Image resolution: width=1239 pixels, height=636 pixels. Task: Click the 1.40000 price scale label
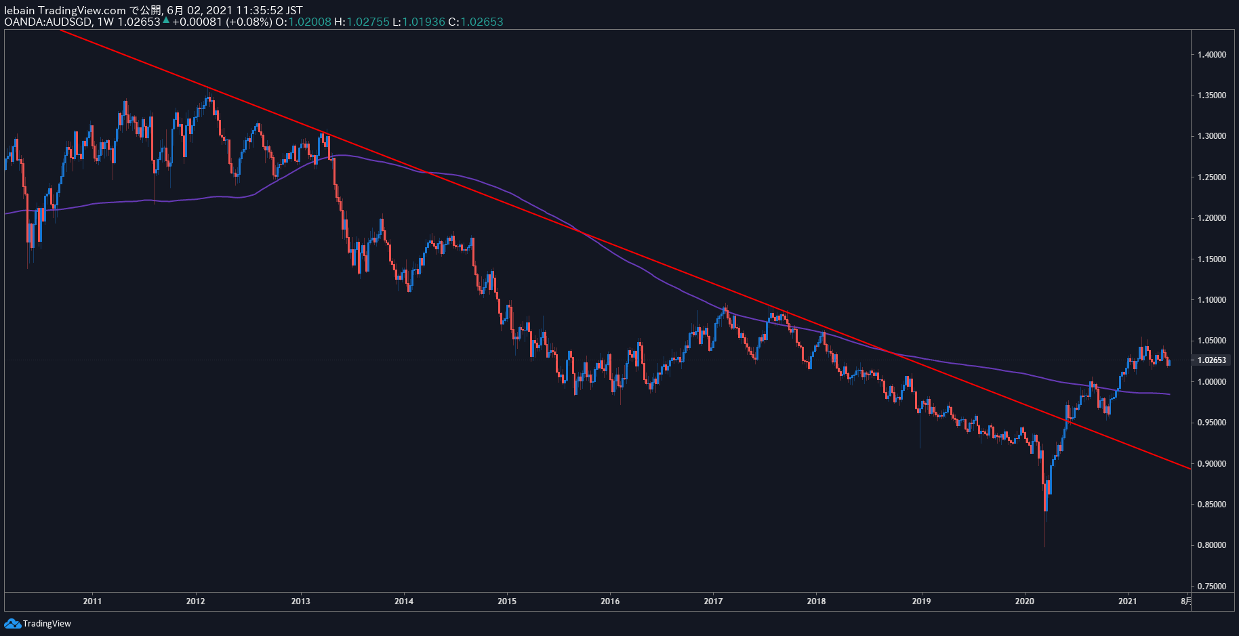[x=1212, y=54]
